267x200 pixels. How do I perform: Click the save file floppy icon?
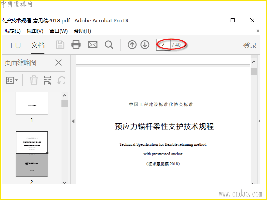60,45
